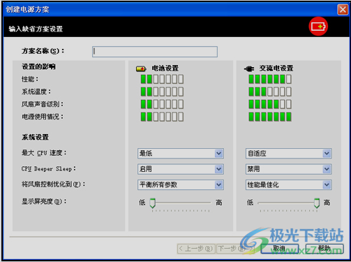Click the red battery plus icon in header
The width and height of the screenshot is (351, 262).
tap(318, 27)
